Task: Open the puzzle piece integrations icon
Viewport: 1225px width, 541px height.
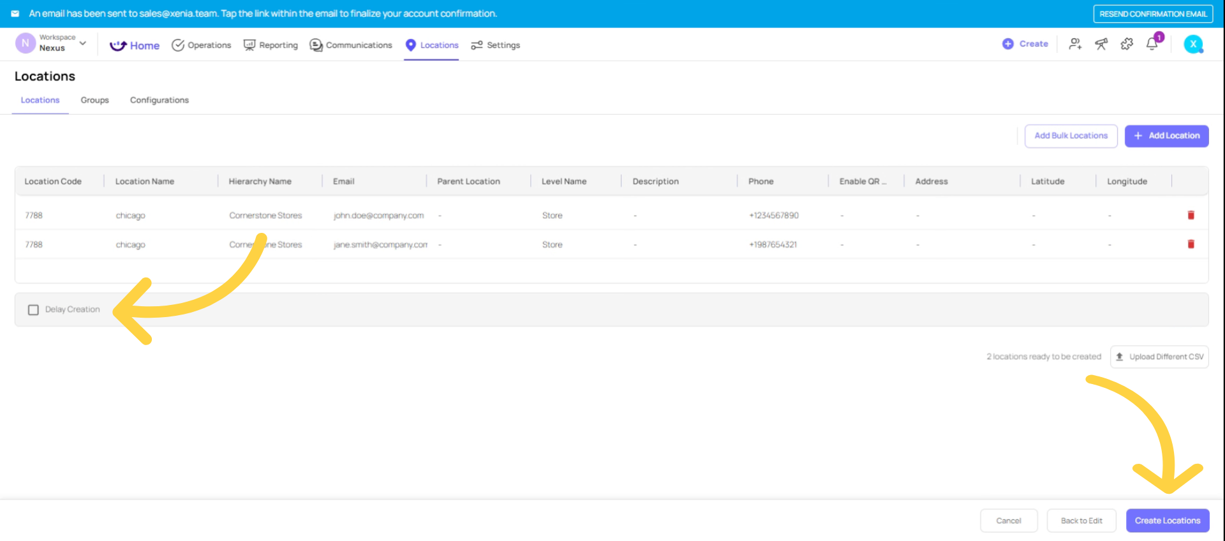Action: (x=1127, y=44)
